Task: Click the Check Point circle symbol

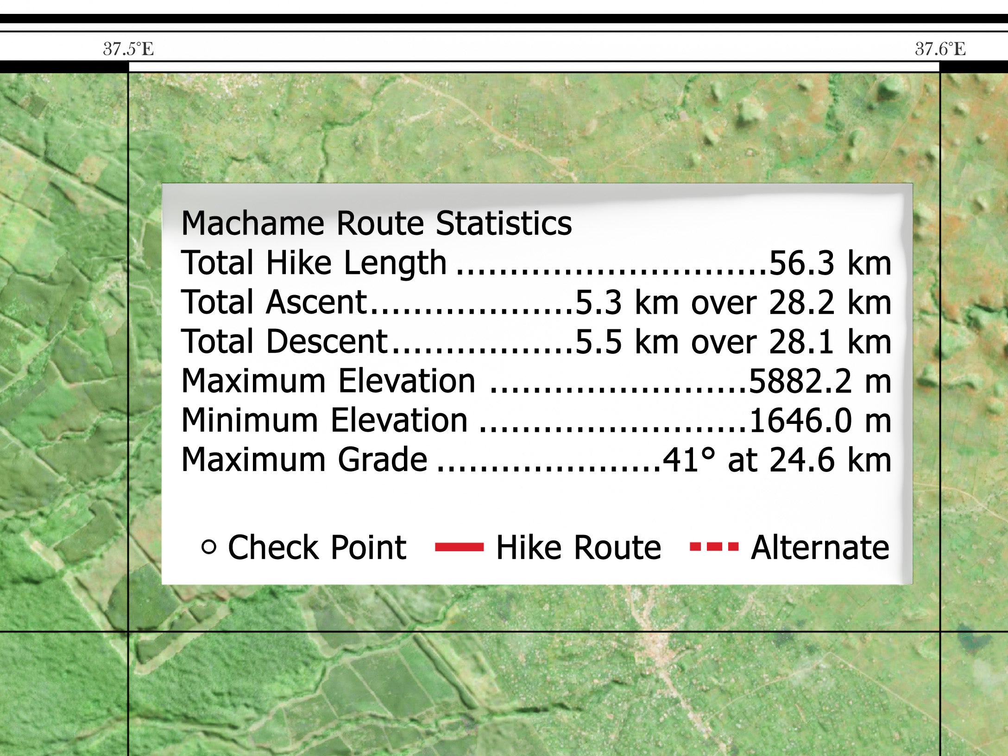Action: click(x=209, y=548)
